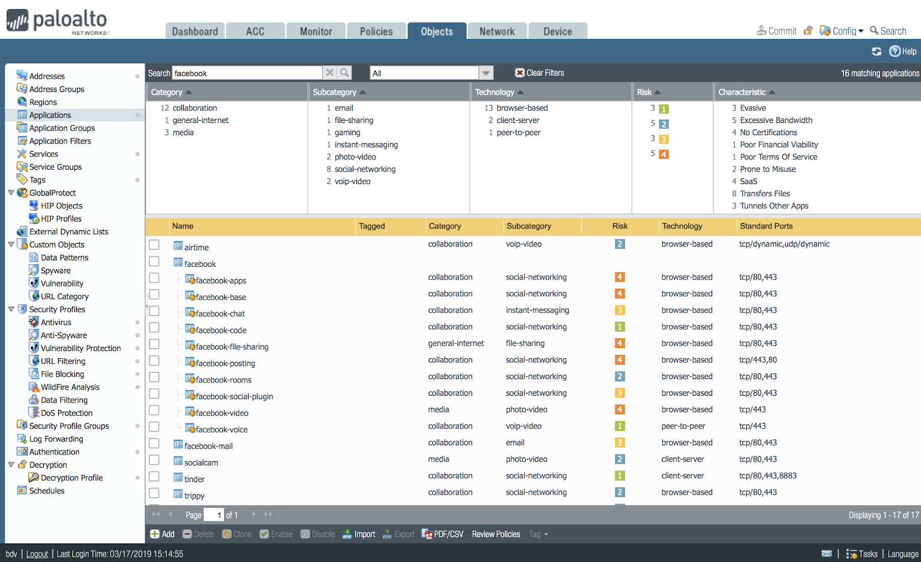Switch to the Dashboard tab
Image resolution: width=921 pixels, height=562 pixels.
tap(195, 31)
